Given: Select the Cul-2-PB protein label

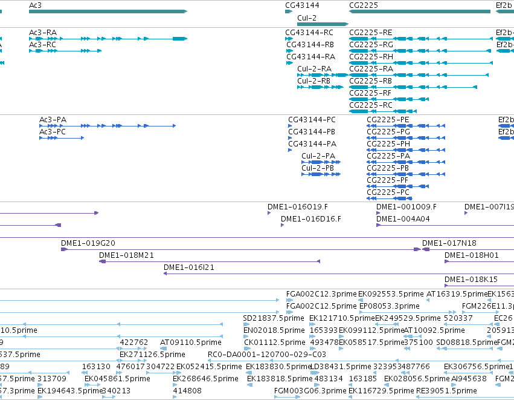Looking at the screenshot, I should (317, 168).
